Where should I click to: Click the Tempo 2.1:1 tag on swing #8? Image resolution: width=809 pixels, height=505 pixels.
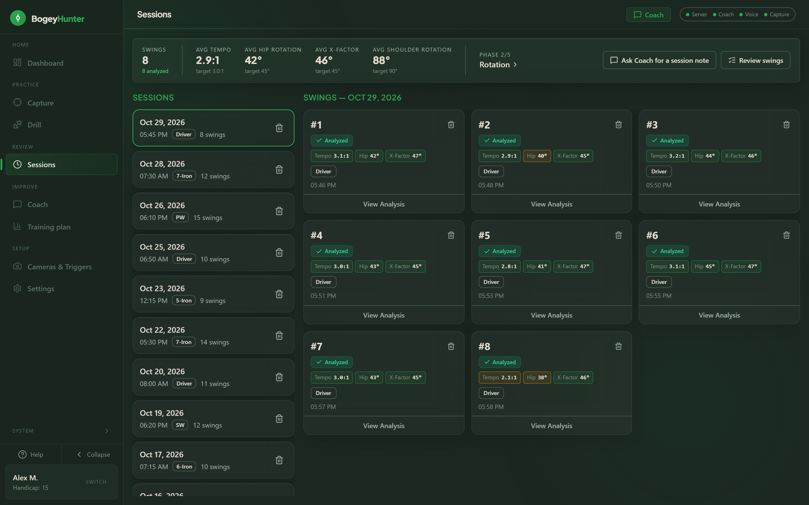click(x=499, y=377)
